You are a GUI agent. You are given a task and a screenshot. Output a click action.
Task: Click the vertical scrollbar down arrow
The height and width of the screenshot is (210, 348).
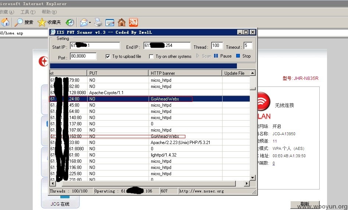click(x=253, y=178)
